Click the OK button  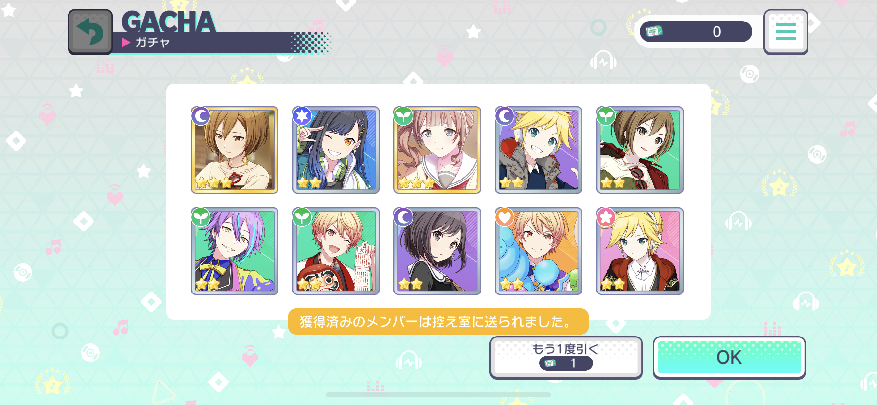point(729,358)
